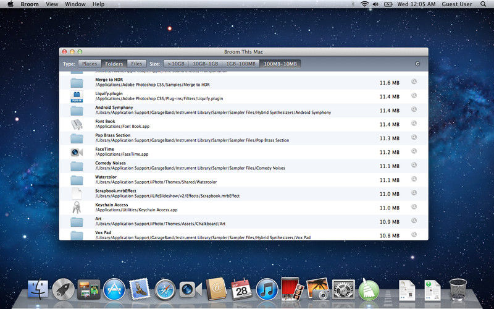Viewport: 494px width, 309px height.
Task: Open Address Book in the Dock
Action: (x=216, y=289)
